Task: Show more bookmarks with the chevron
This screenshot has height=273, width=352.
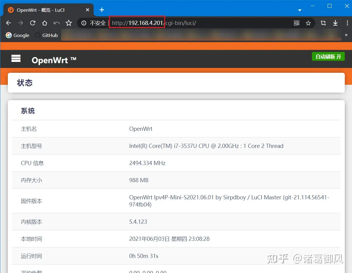Action: pos(346,35)
